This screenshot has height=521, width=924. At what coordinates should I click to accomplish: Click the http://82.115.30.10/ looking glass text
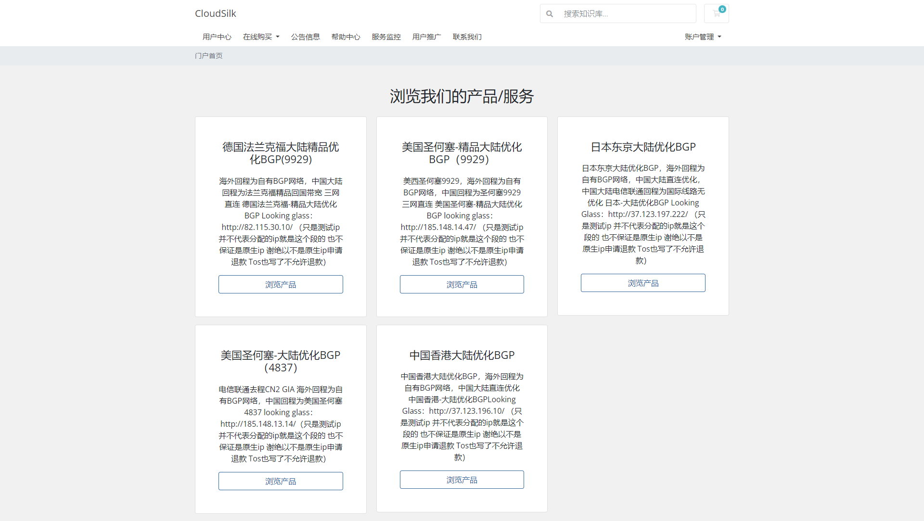257,227
